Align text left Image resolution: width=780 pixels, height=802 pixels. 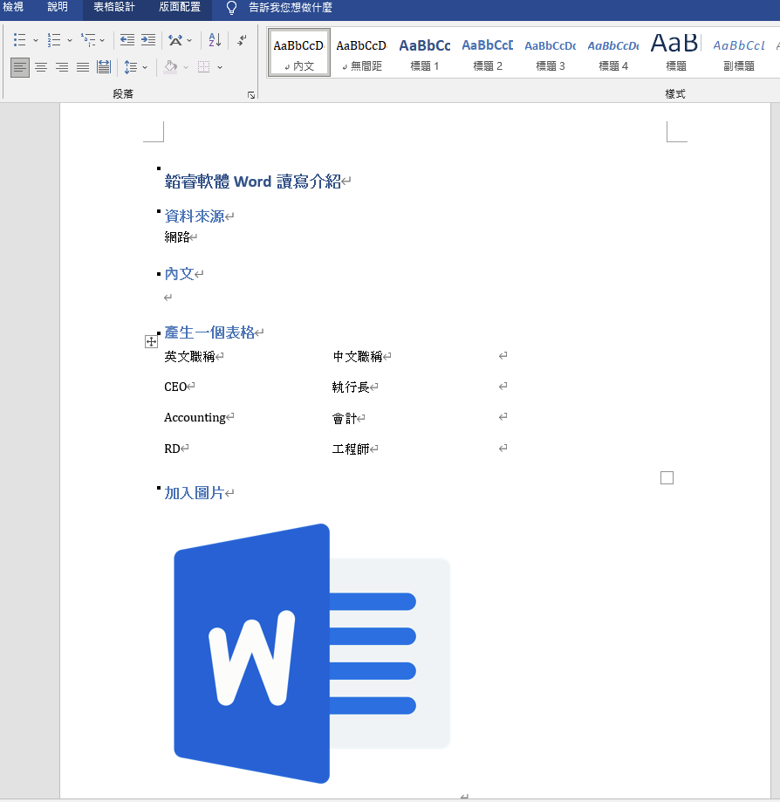pyautogui.click(x=20, y=67)
